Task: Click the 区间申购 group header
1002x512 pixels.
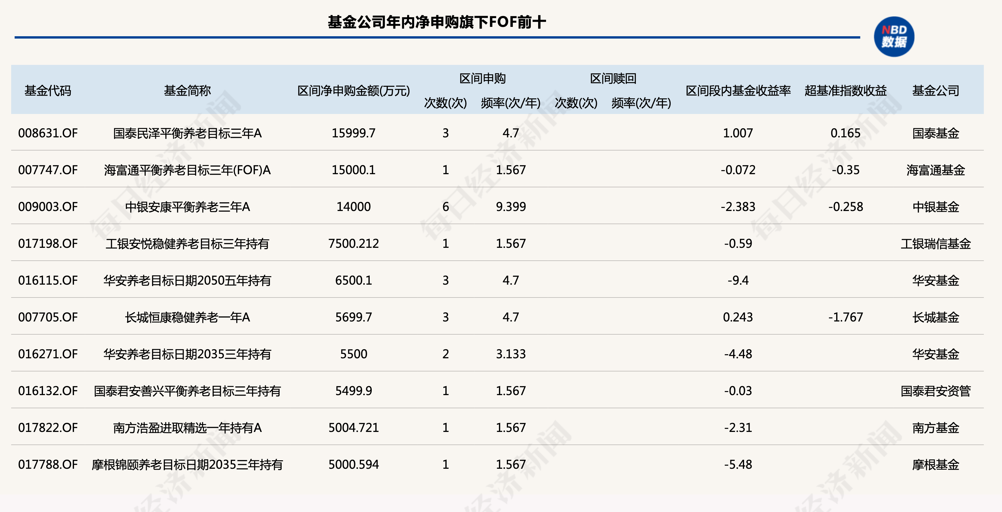Action: [482, 79]
